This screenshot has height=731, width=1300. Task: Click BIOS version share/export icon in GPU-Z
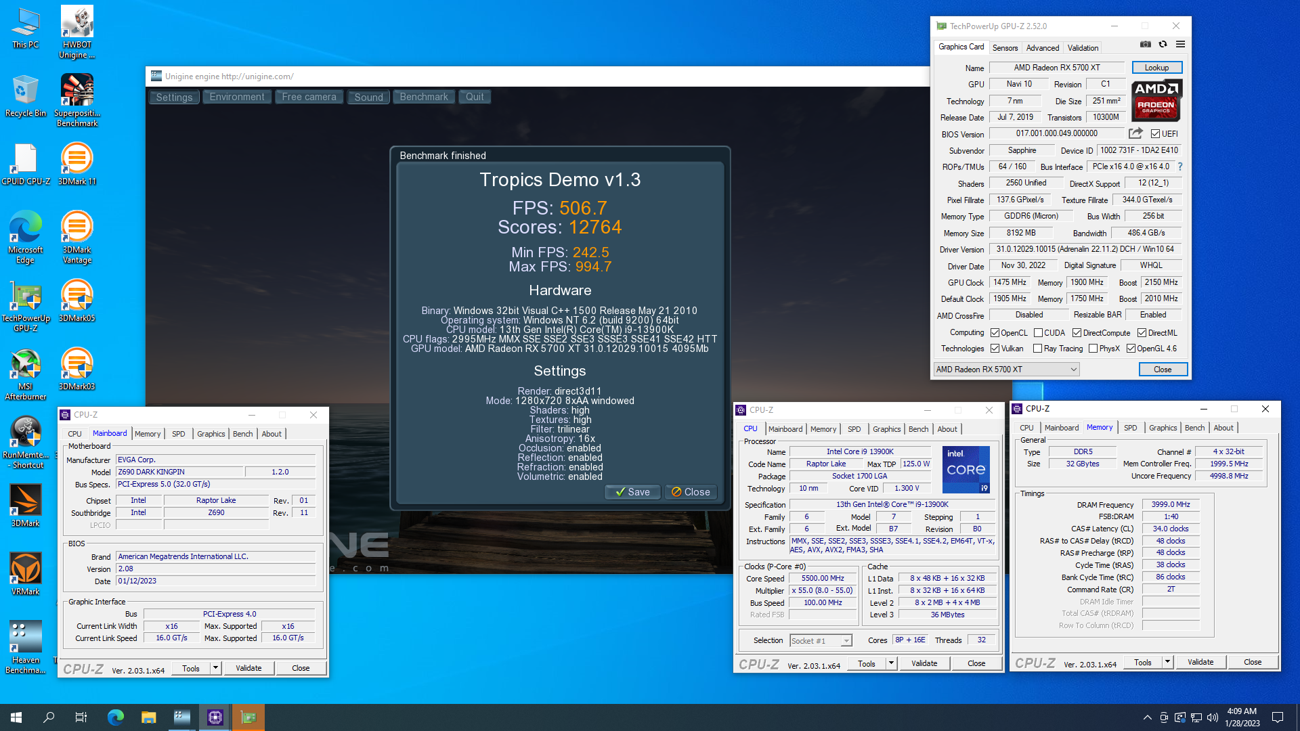[1135, 133]
